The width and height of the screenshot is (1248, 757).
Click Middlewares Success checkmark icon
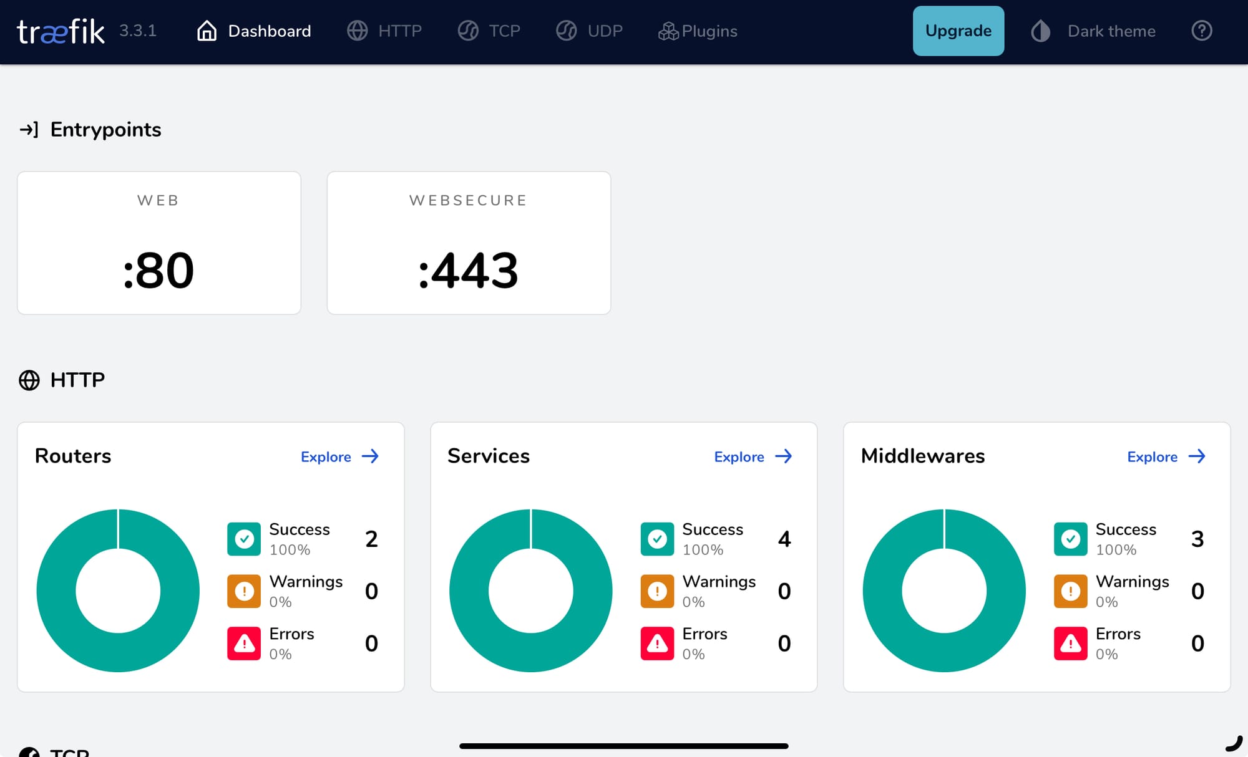[x=1071, y=539]
